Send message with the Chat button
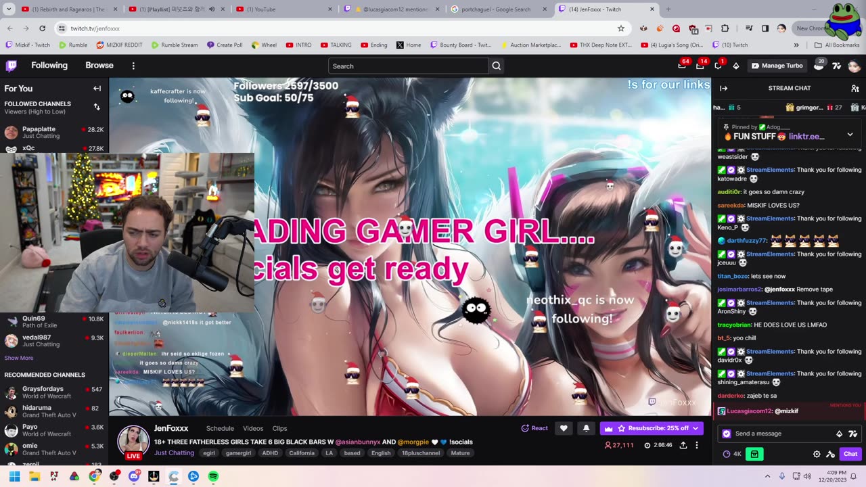Image resolution: width=866 pixels, height=487 pixels. pyautogui.click(x=850, y=454)
